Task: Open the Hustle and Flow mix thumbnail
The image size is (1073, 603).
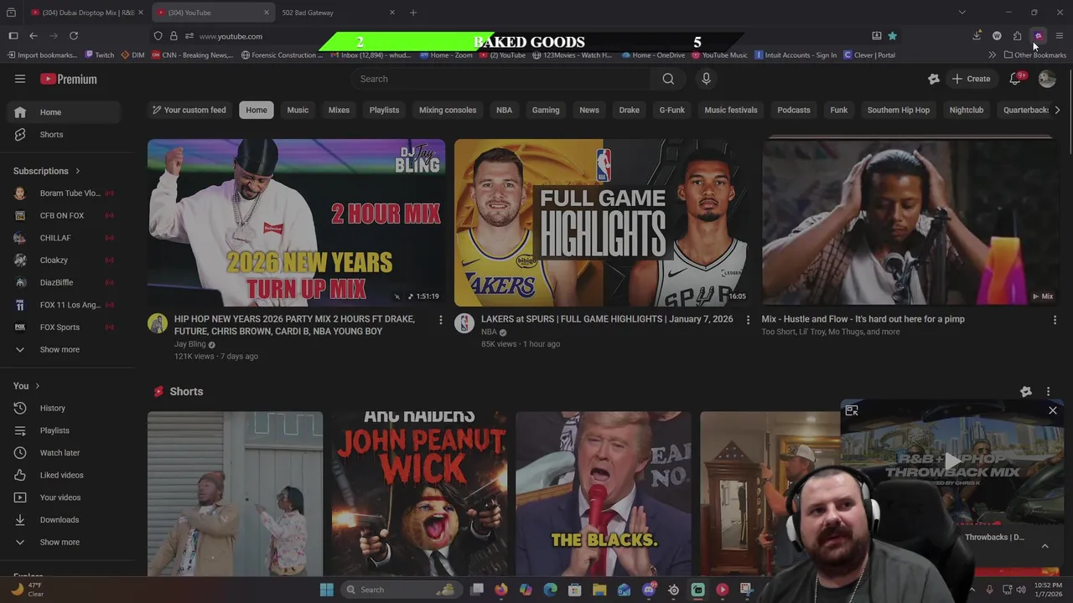Action: (910, 223)
